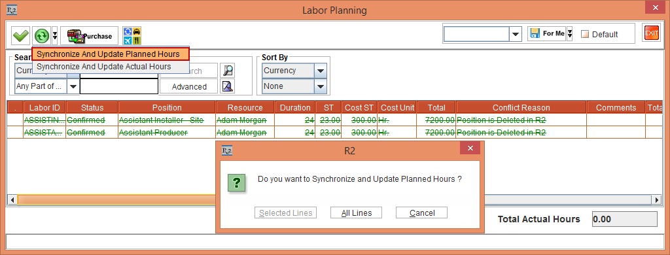The image size is (670, 255).
Task: Open the synchronize options dropdown arrow
Action: (x=55, y=36)
